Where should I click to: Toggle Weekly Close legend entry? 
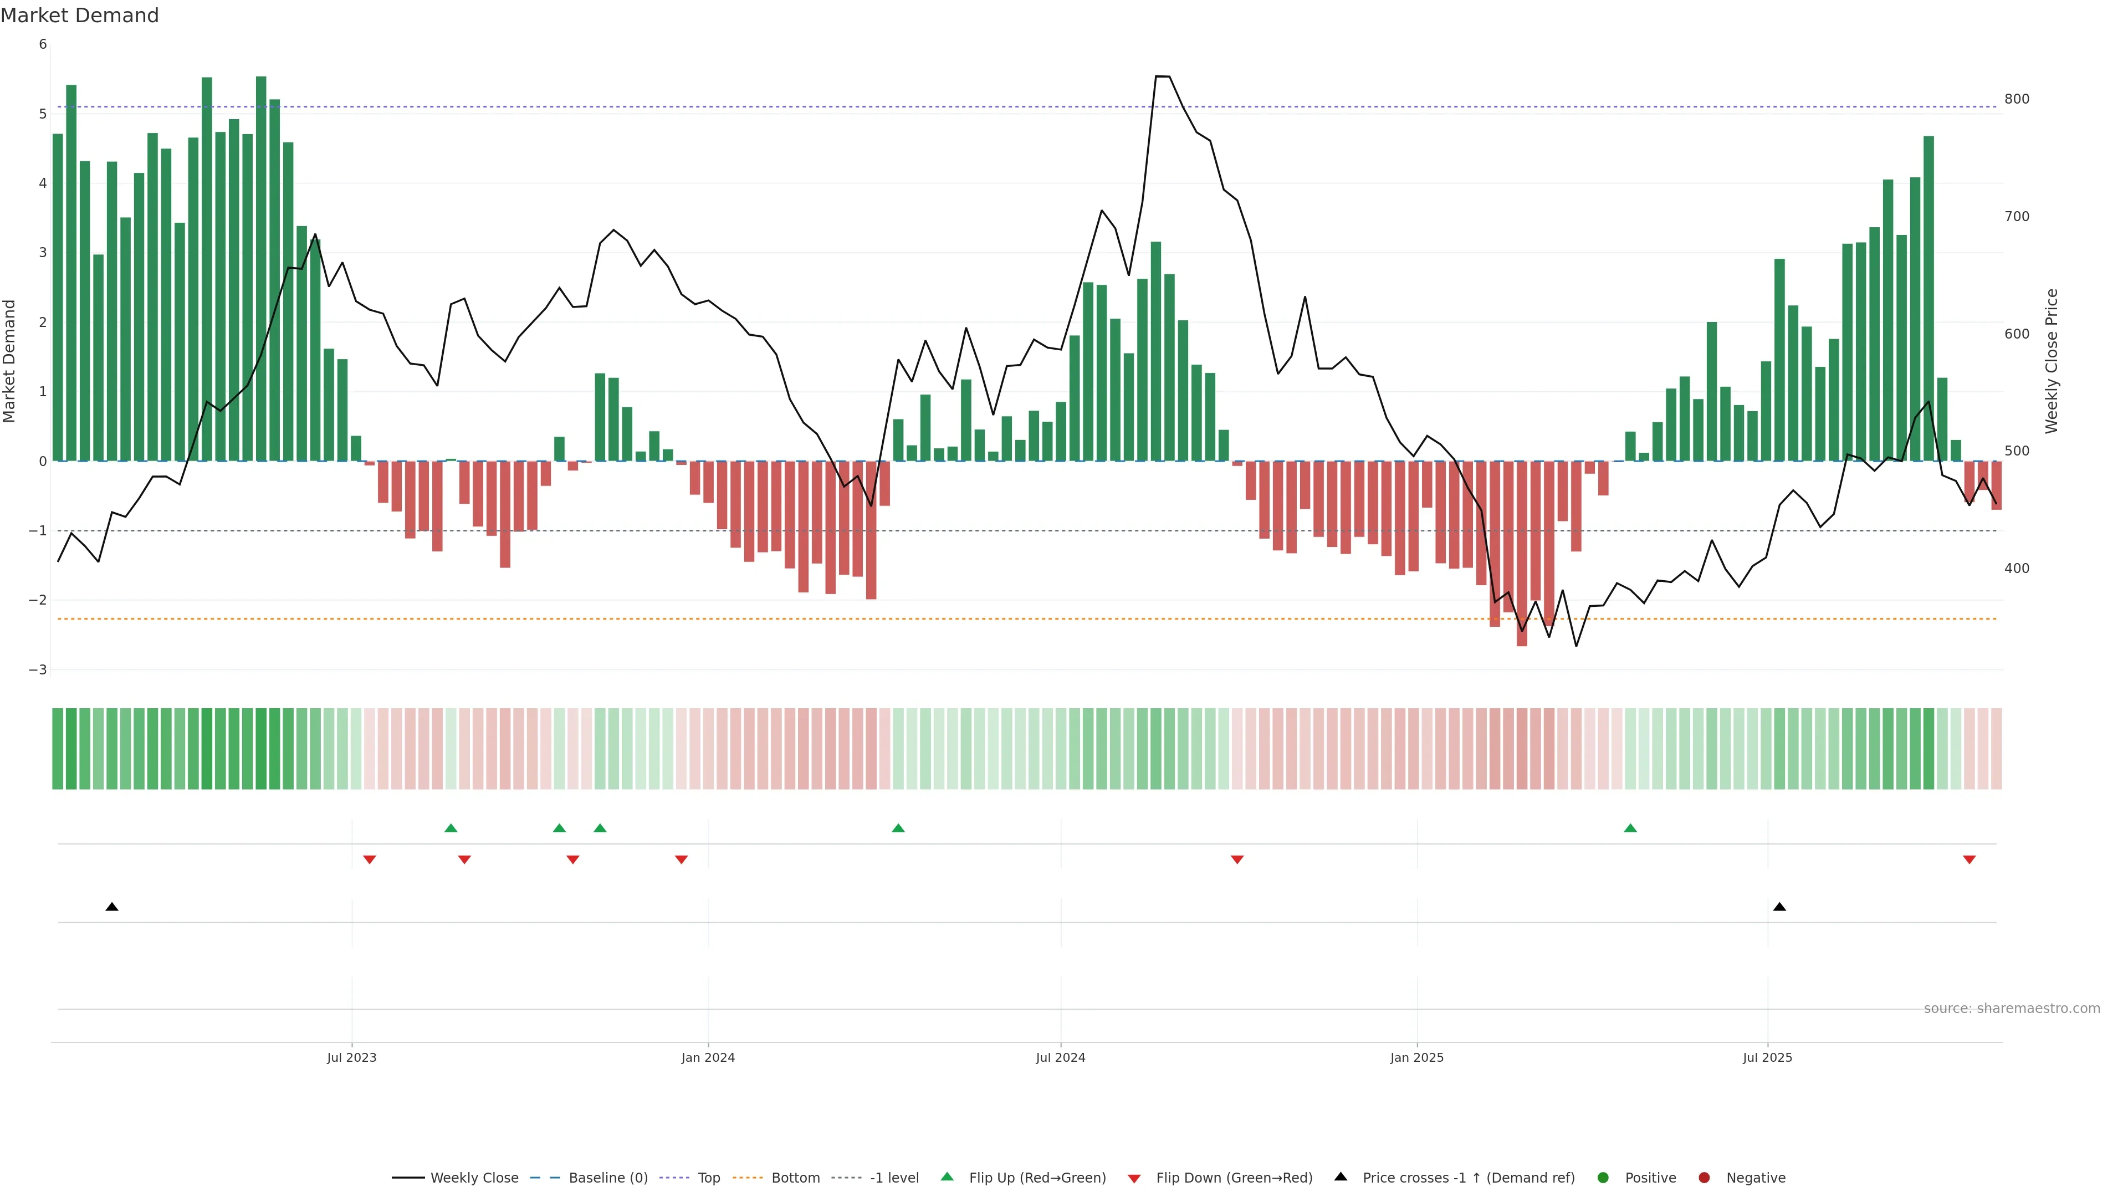point(473,1177)
